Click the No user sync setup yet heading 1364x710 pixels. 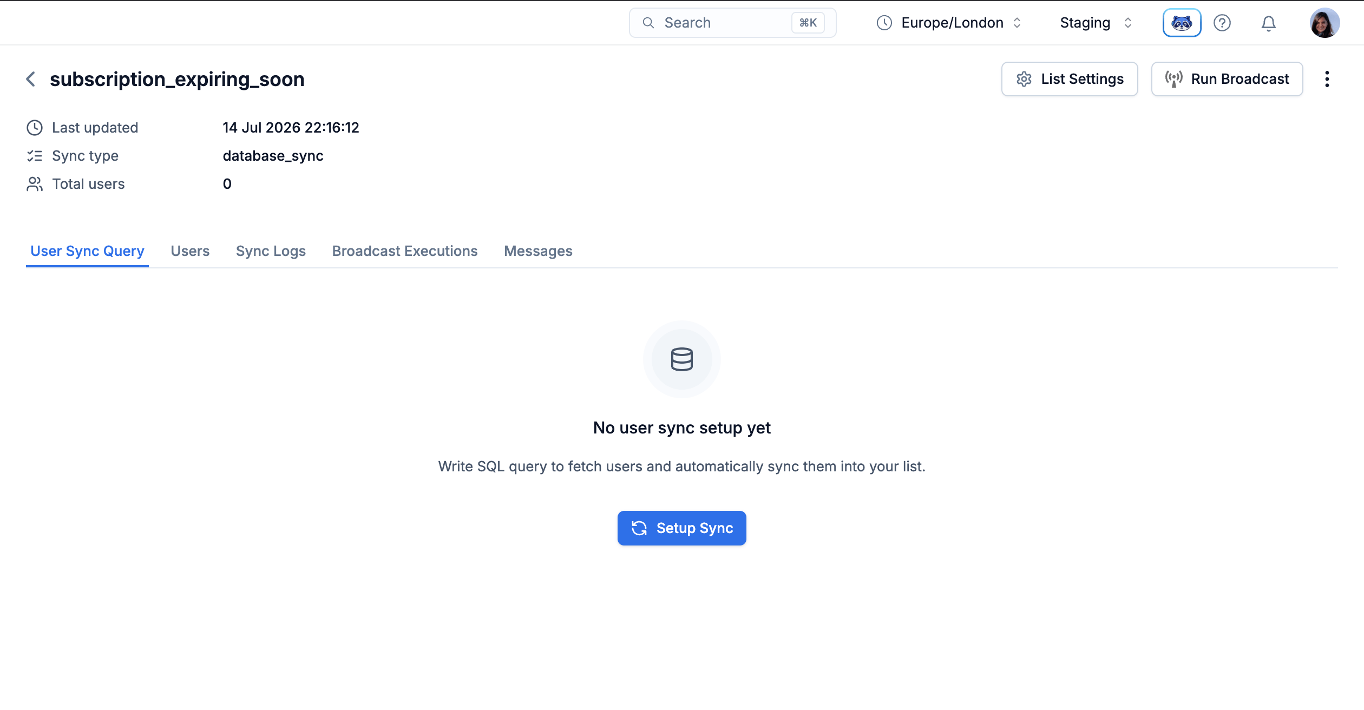pos(682,428)
